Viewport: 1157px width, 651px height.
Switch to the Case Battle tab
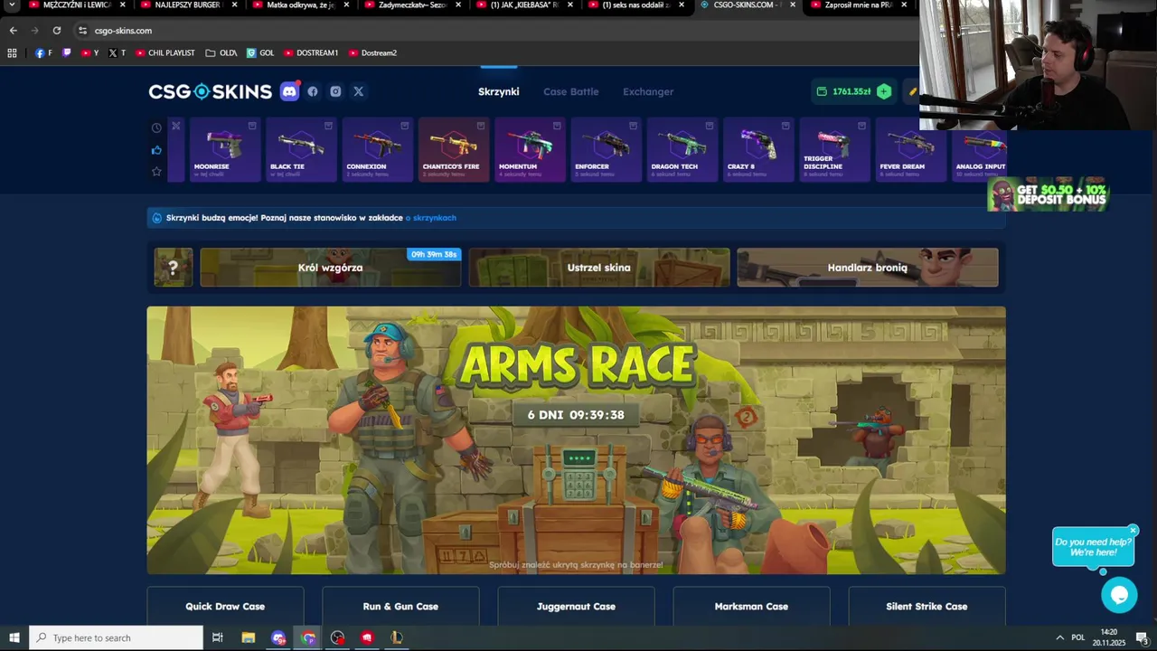coord(570,91)
